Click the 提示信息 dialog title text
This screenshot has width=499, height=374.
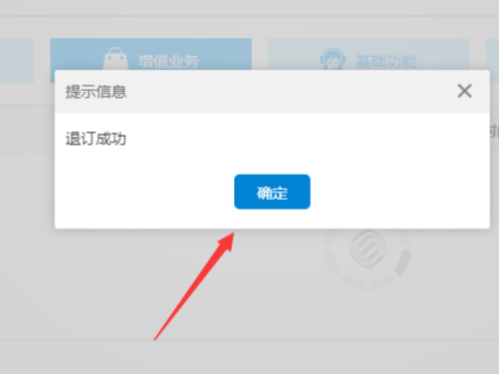point(96,92)
